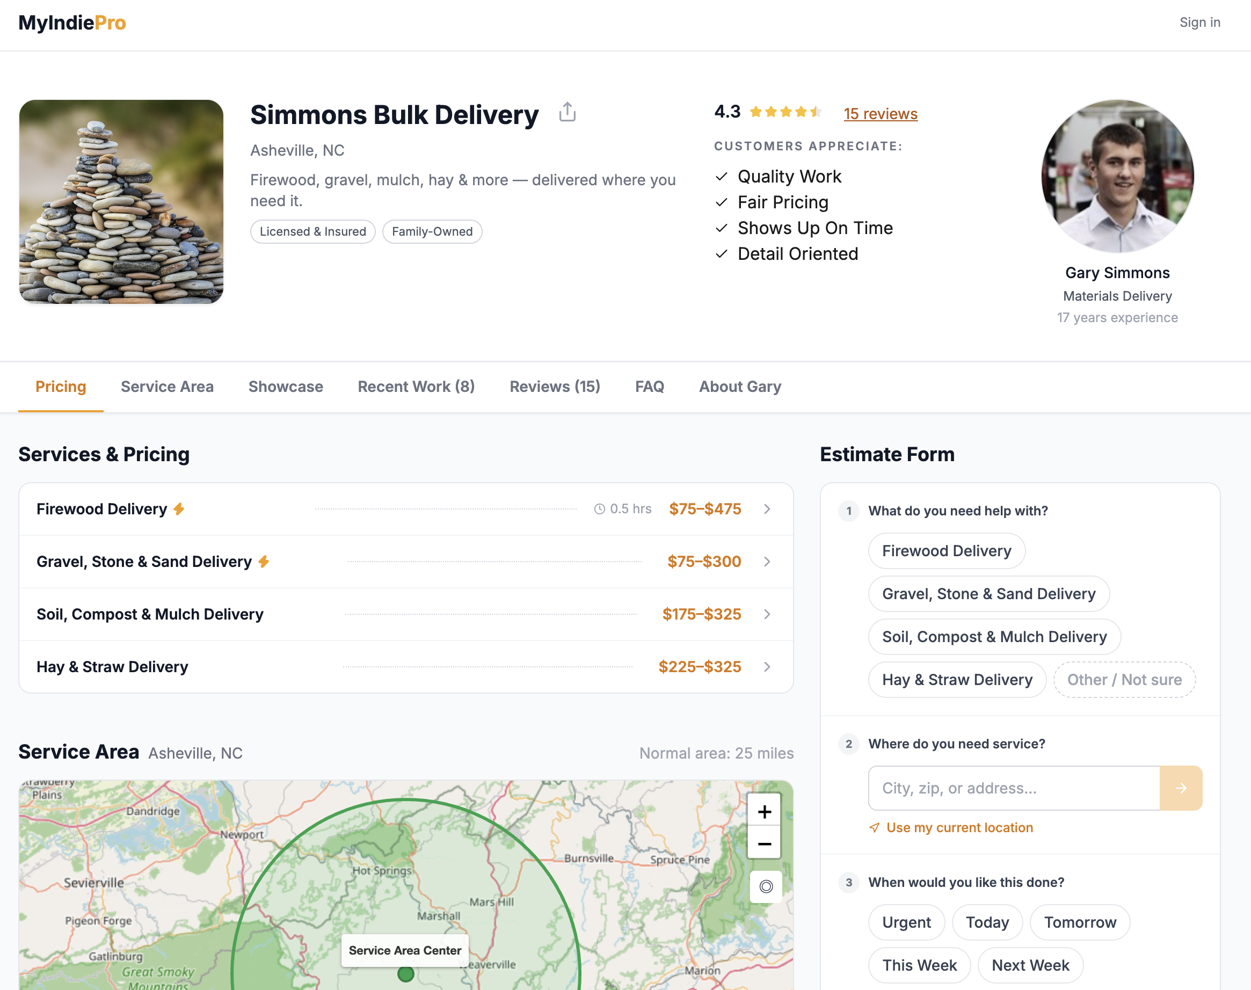Click the lightning bolt icon on Firewood Delivery
The image size is (1251, 990).
click(179, 509)
